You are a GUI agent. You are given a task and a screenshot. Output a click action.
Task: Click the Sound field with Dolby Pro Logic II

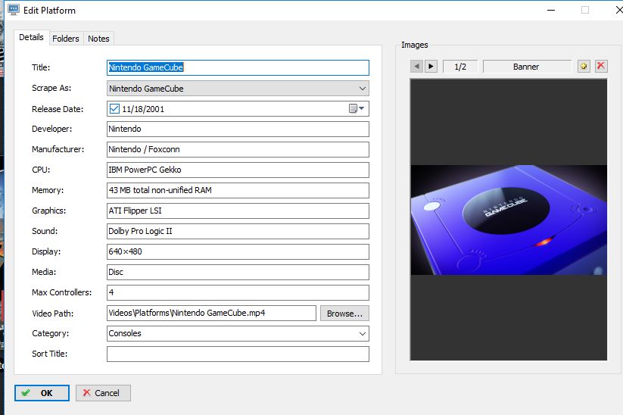tap(238, 231)
